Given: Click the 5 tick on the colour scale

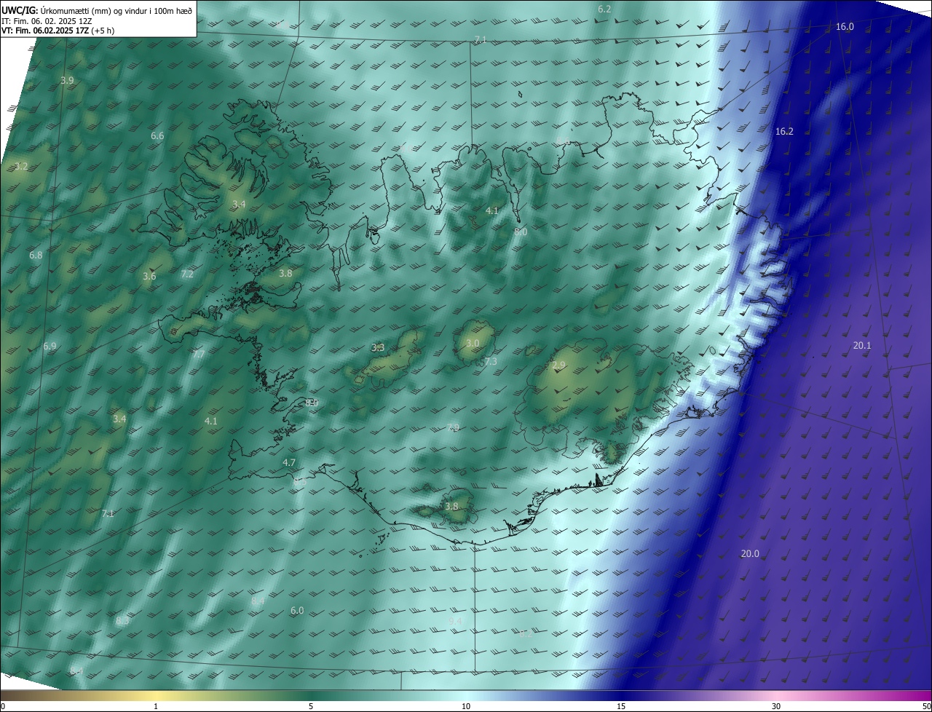Looking at the screenshot, I should tap(311, 706).
